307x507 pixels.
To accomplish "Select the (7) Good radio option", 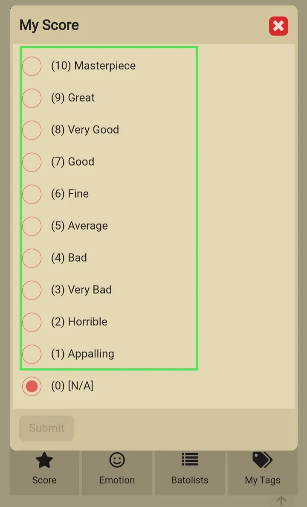I will tap(32, 162).
